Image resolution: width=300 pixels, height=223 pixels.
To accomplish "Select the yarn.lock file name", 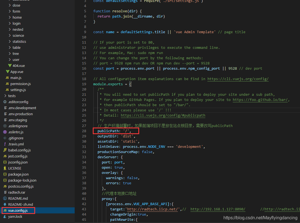I will tap(15, 216).
